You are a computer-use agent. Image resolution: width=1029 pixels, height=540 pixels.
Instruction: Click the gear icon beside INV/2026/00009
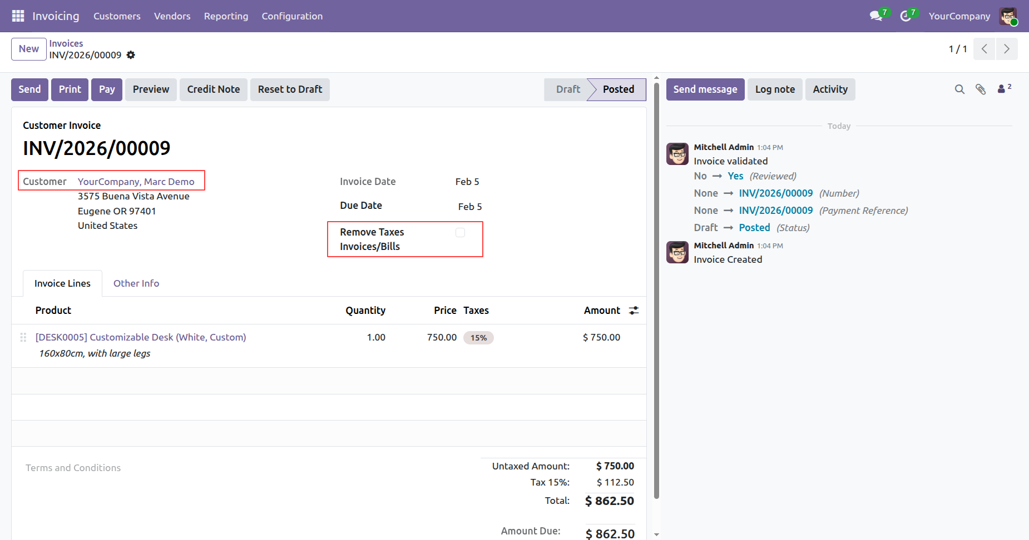tap(131, 55)
